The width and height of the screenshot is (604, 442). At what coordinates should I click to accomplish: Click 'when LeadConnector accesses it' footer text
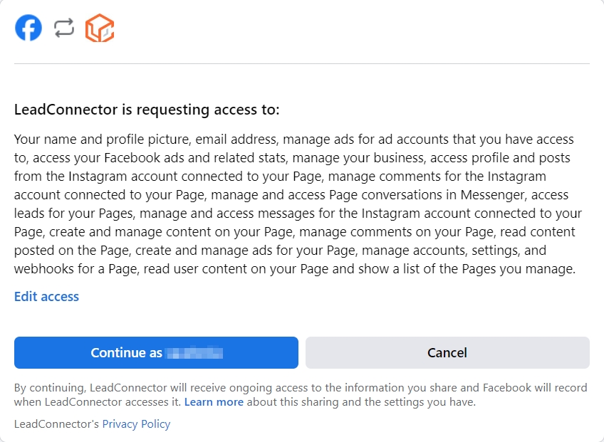click(98, 402)
